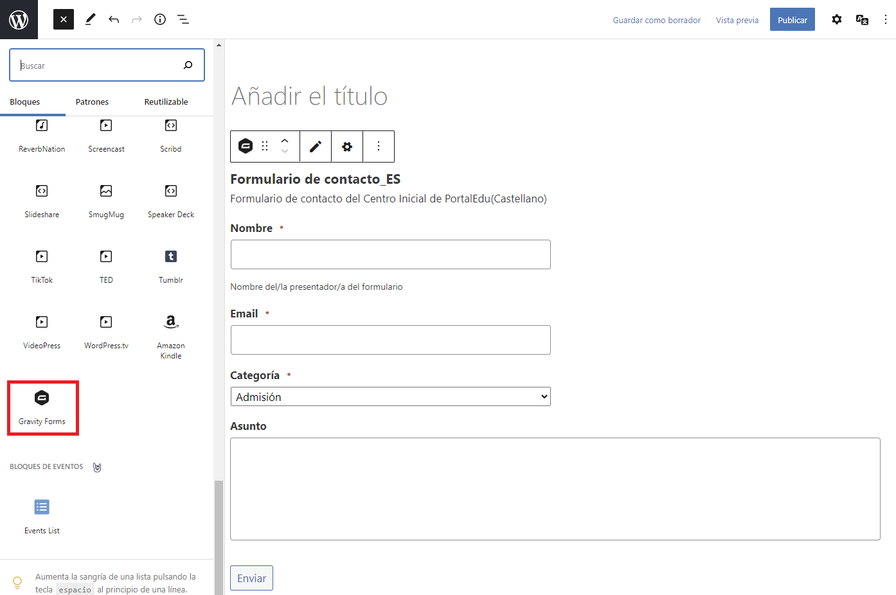Click the Gravity Forms block type icon in toolbar
Screen dimensions: 896x595
(246, 147)
